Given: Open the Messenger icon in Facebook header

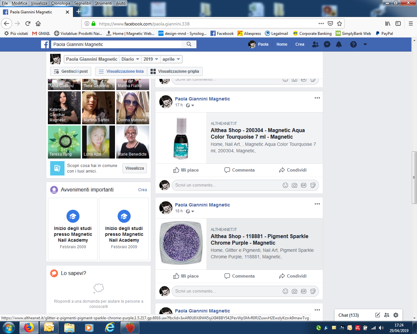Looking at the screenshot, I should 327,44.
